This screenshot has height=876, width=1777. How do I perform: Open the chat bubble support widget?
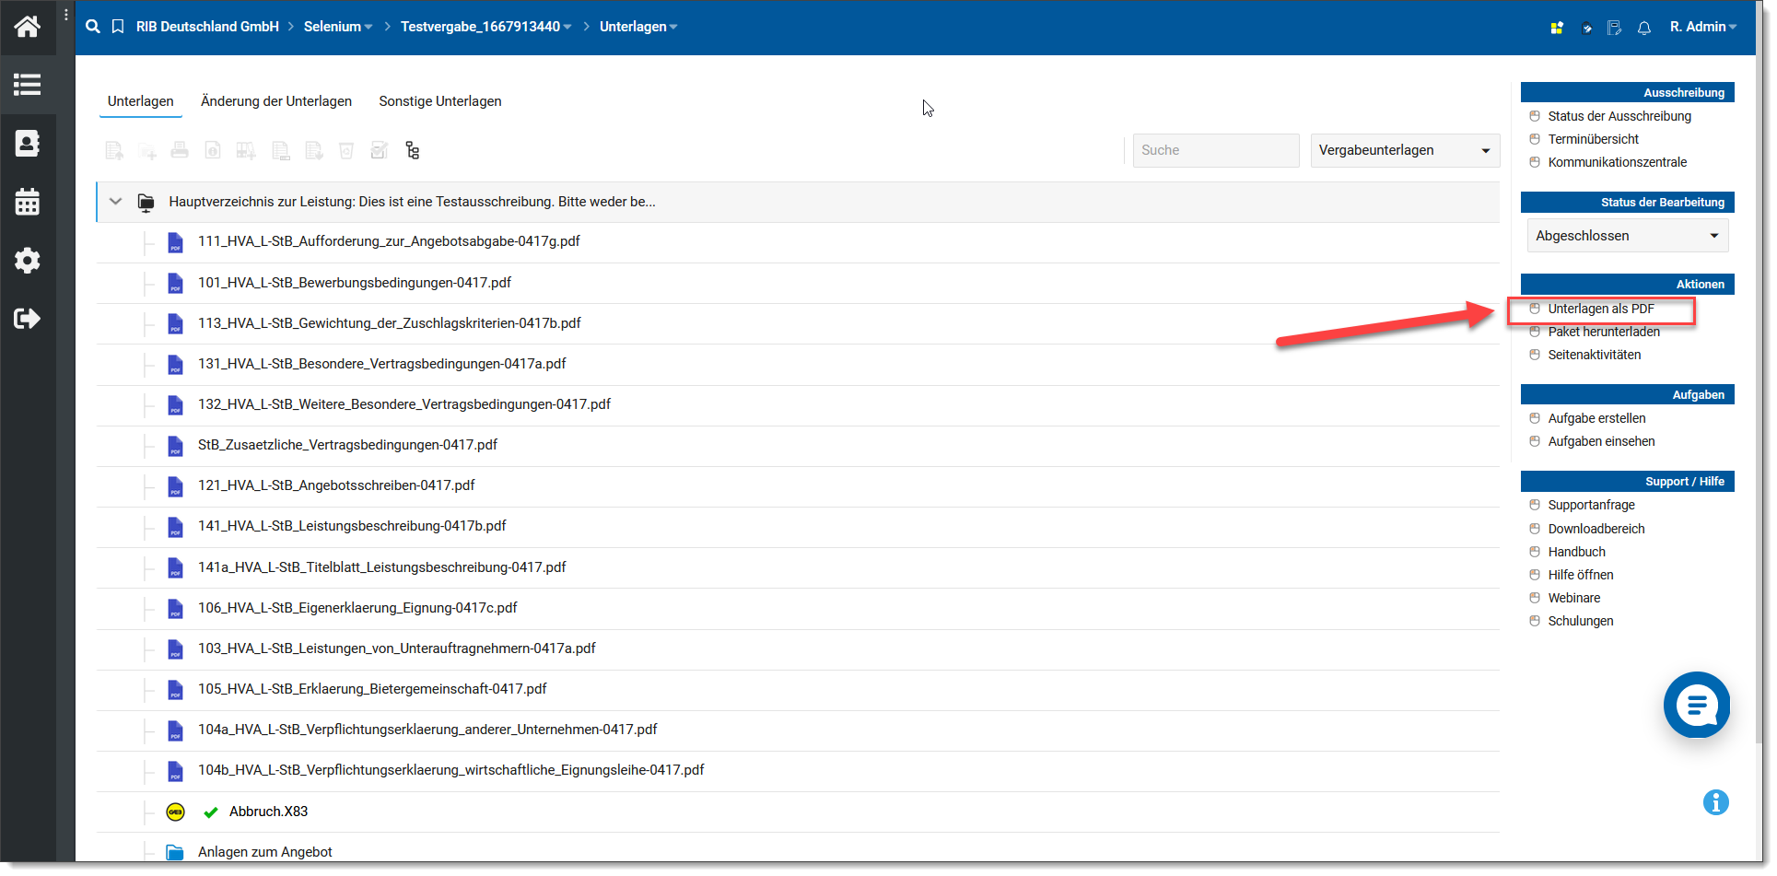tap(1697, 706)
